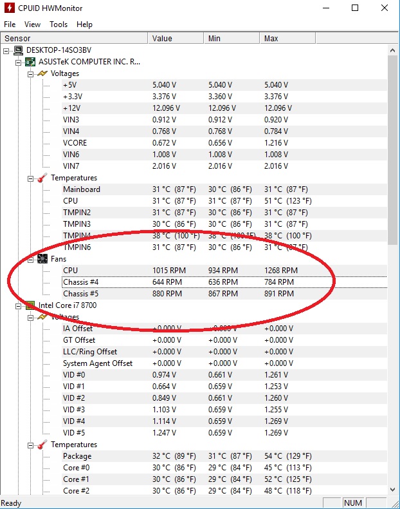Collapse the DESKTOP-14SO3BV tree node
The width and height of the screenshot is (400, 509).
6,50
